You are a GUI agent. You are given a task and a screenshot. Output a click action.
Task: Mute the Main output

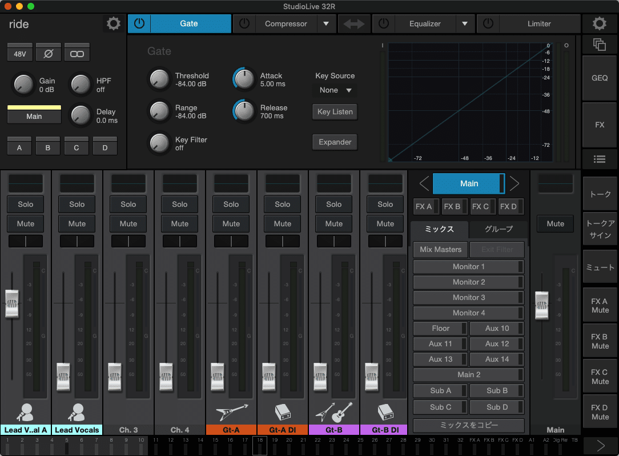(556, 223)
